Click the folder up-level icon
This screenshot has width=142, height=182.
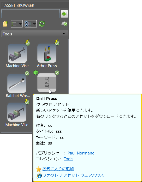coord(5,24)
